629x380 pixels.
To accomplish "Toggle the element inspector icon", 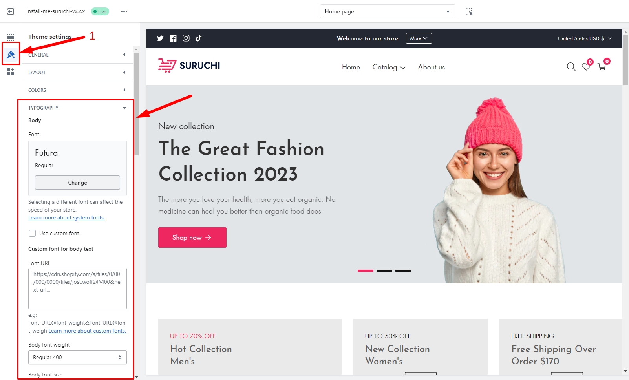I will 469,11.
